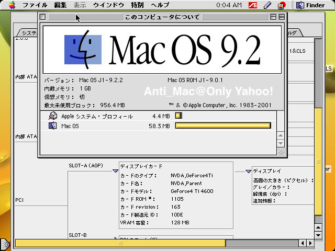Click Apple システム・プロフィール memory usage bar

pyautogui.click(x=178, y=116)
